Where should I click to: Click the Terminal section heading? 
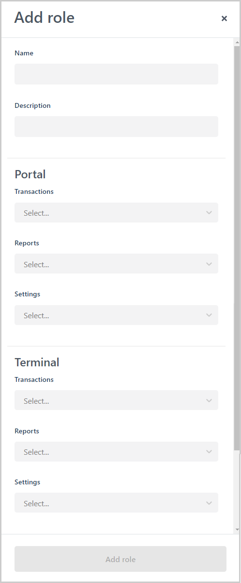pyautogui.click(x=37, y=362)
